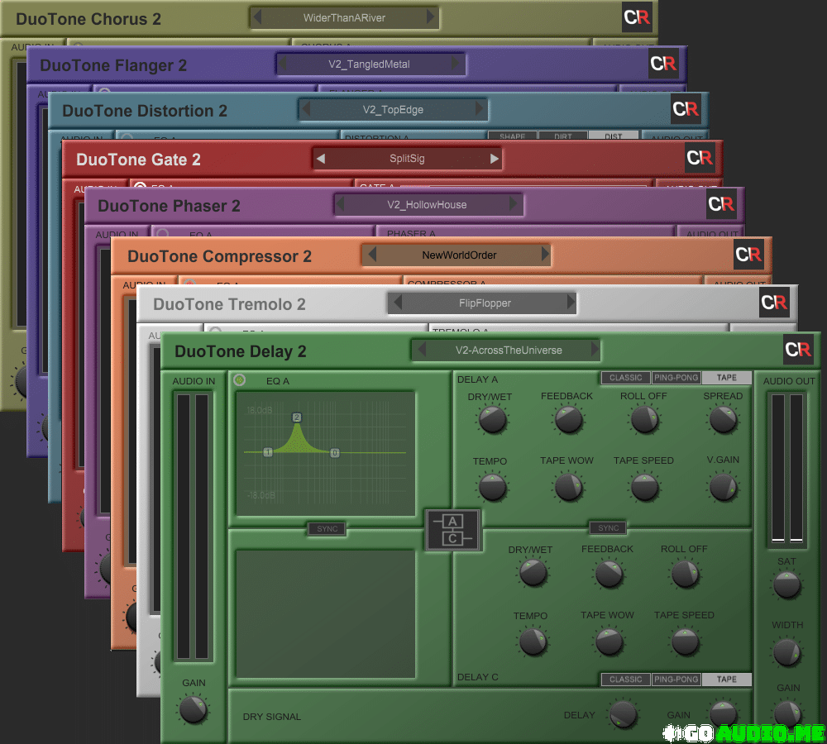Click the CR logo in DuoTone Gate 2
827x744 pixels.
click(700, 157)
